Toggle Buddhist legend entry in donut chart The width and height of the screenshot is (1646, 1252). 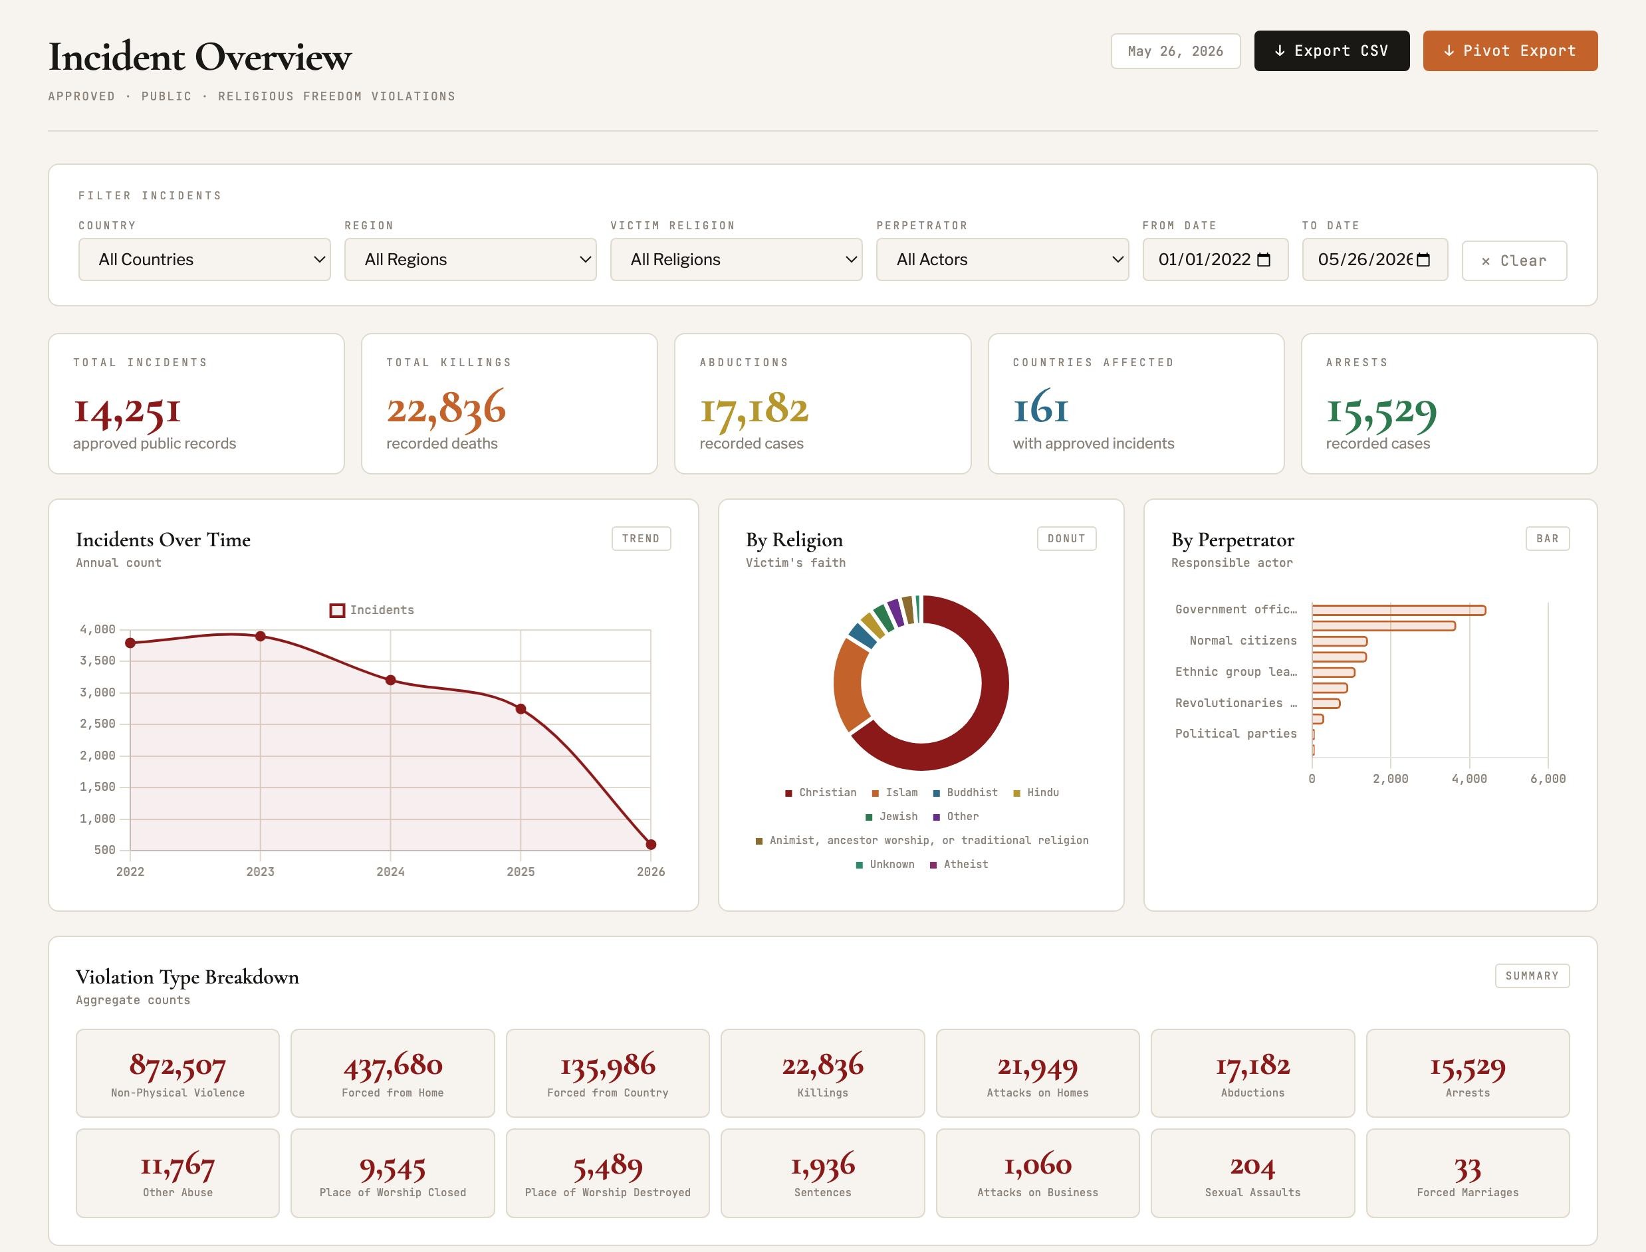(x=965, y=792)
